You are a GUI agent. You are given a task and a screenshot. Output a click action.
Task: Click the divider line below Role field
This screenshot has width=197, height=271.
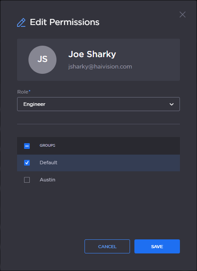(x=98, y=124)
